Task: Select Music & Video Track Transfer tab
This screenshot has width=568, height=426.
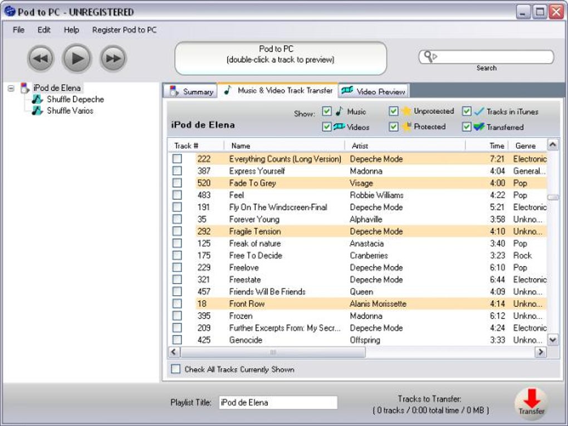Action: pyautogui.click(x=278, y=90)
